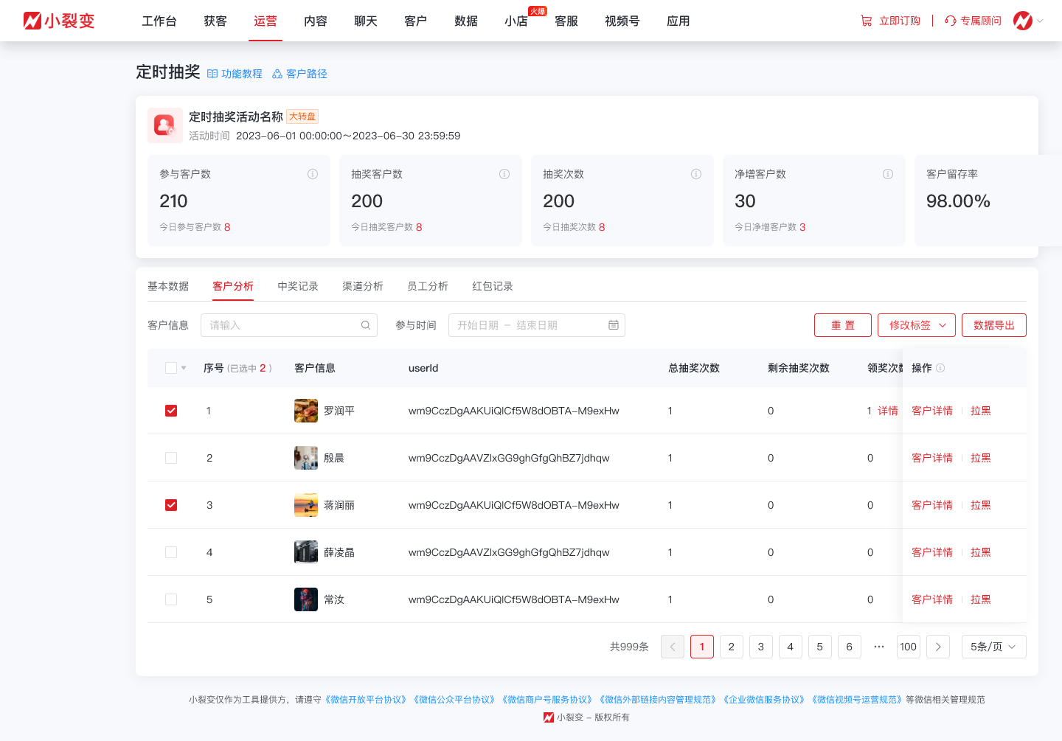
Task: Go to page 2 in pagination
Action: [732, 647]
